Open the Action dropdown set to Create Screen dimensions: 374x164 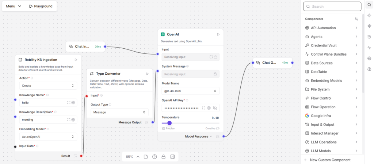pos(48,86)
